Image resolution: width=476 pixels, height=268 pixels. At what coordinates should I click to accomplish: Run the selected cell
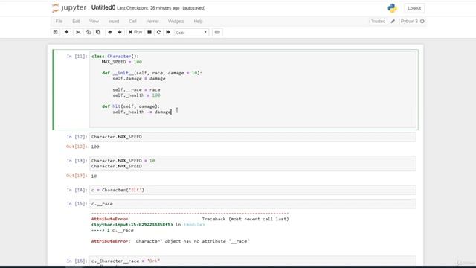coord(135,32)
